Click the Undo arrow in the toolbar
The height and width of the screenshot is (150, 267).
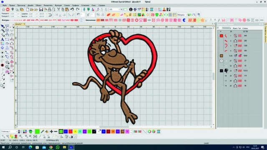72,10
